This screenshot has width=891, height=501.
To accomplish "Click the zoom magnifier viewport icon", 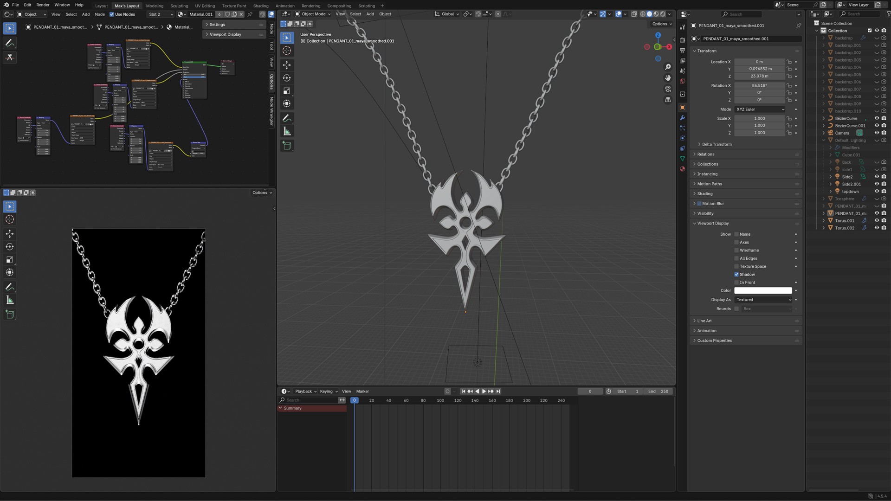I will [668, 67].
